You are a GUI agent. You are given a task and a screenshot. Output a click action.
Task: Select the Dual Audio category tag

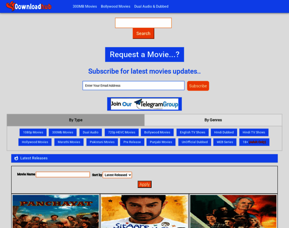(91, 132)
